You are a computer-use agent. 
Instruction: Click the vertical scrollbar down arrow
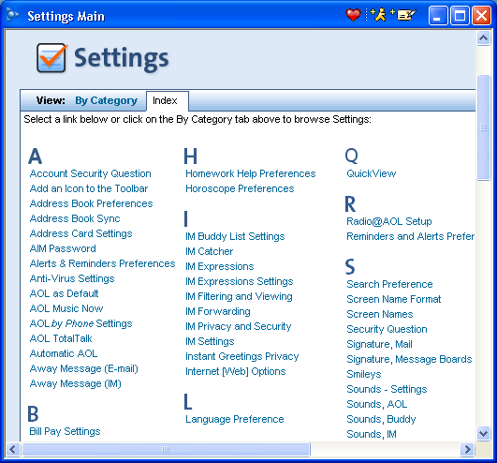tap(483, 433)
